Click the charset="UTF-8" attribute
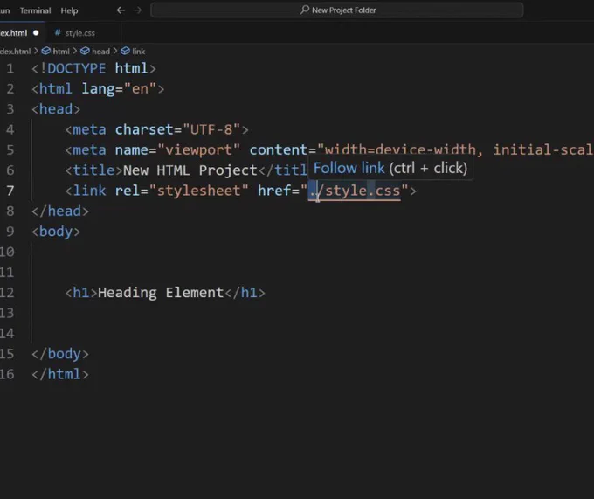This screenshot has width=594, height=499. [x=177, y=129]
